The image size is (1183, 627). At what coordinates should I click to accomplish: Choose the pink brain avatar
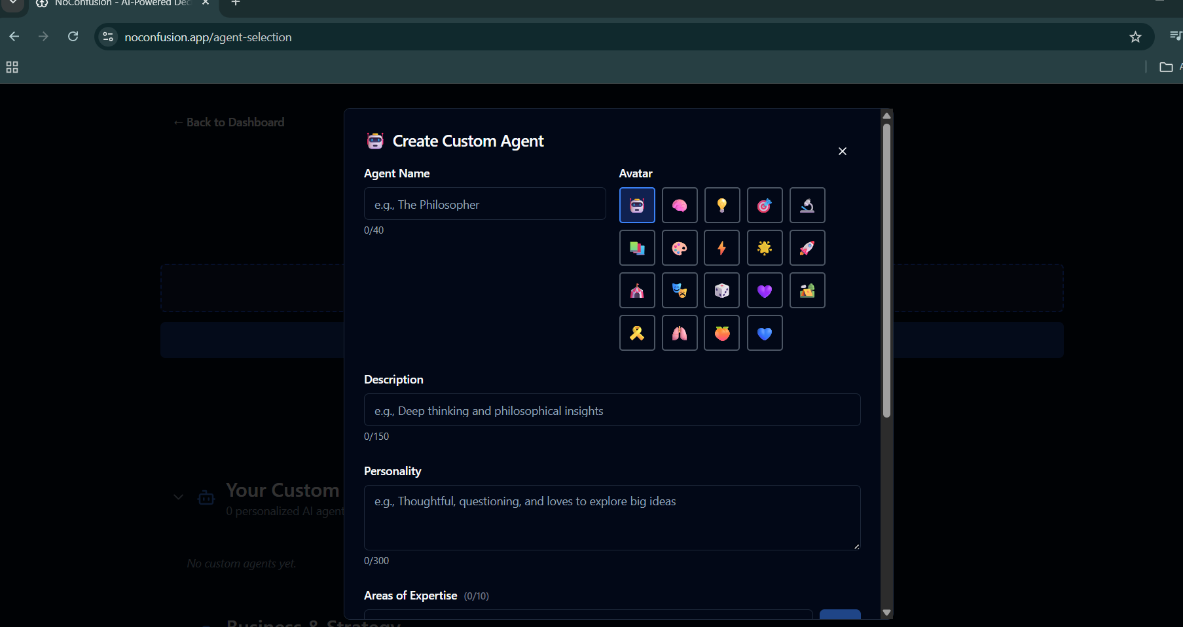[680, 206]
